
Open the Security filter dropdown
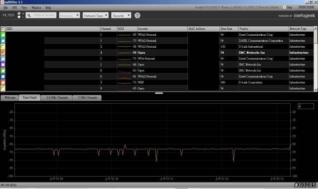[121, 15]
